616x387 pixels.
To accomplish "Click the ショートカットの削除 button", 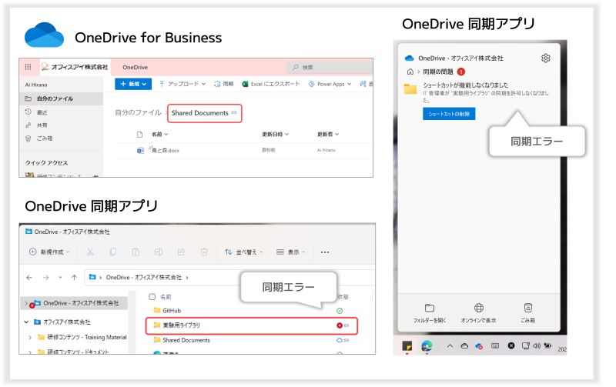I will click(449, 114).
